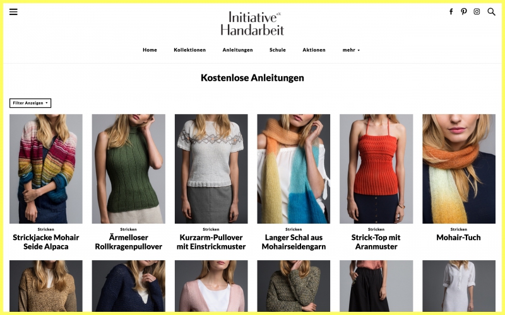Open the orange Strick-Top mit Aranmuster photo
The height and width of the screenshot is (315, 505).
click(x=376, y=169)
